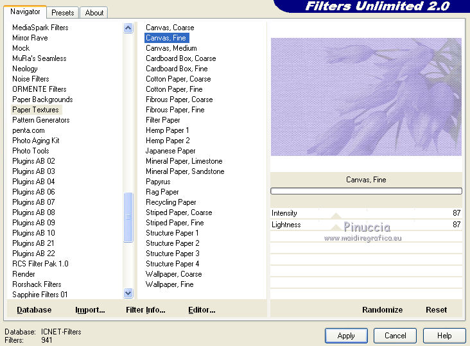470x346 pixels.
Task: Choose Fibrous Paper, Fine filter
Action: click(175, 110)
